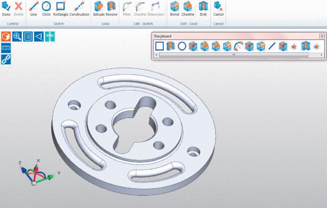
Task: Click the Storyboard scrollbar right arrow
Action: tap(322, 55)
